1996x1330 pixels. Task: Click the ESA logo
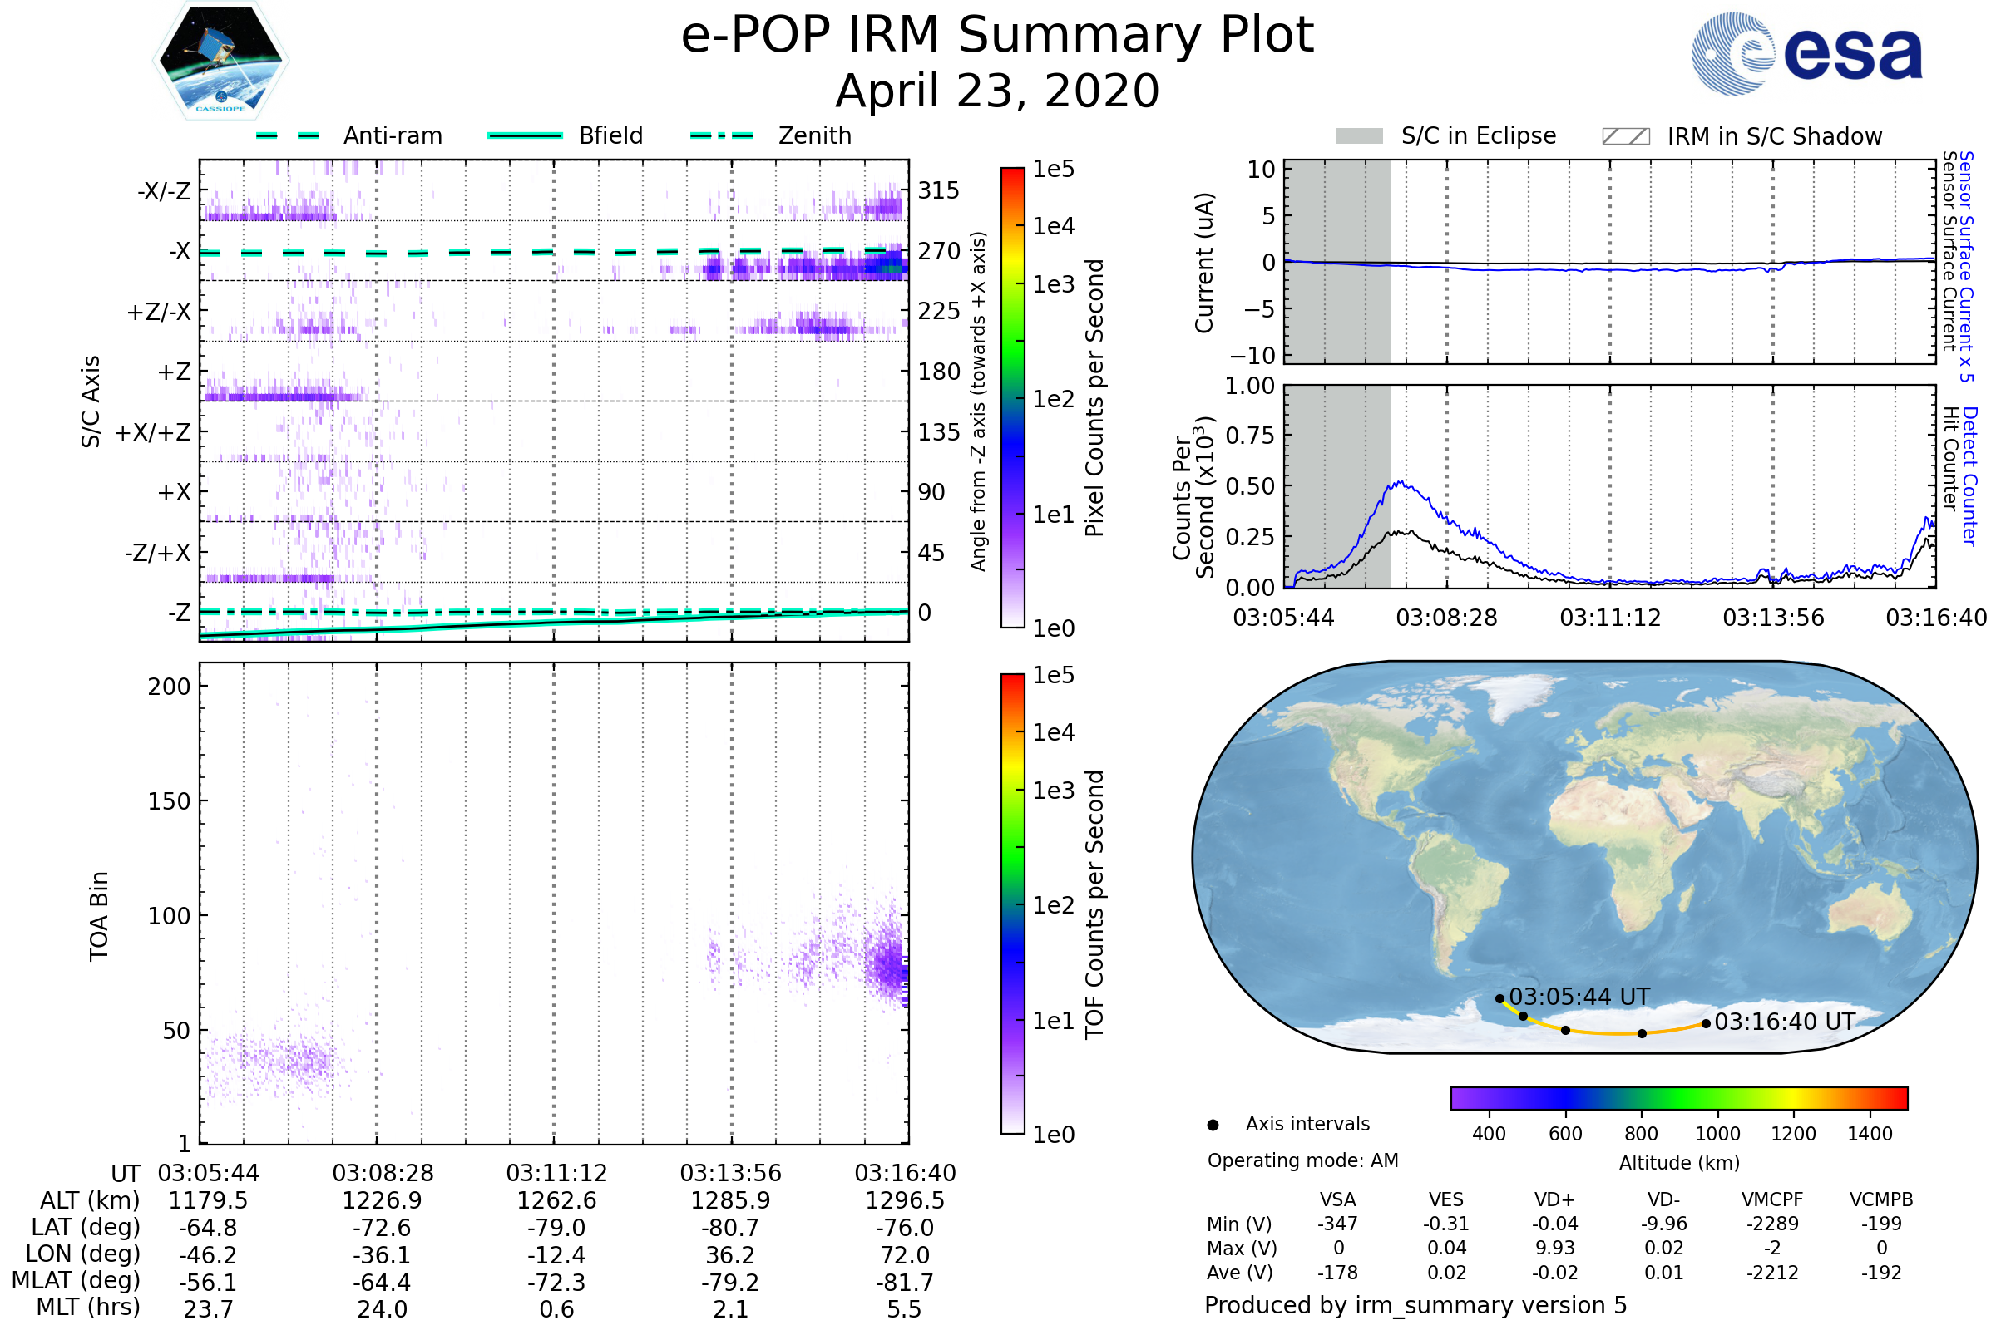1806,53
